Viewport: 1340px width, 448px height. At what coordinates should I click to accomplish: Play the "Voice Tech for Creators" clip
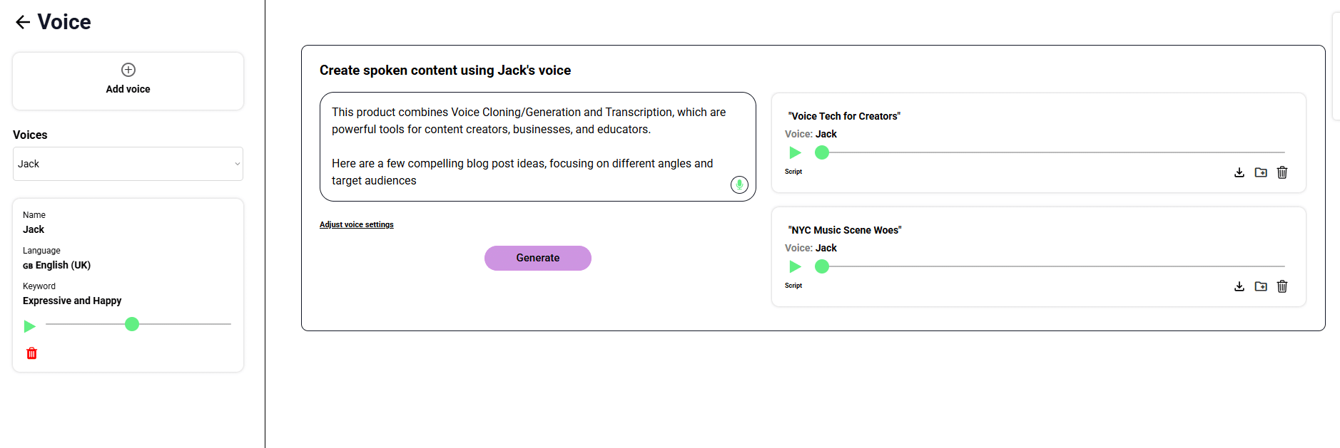pos(795,152)
